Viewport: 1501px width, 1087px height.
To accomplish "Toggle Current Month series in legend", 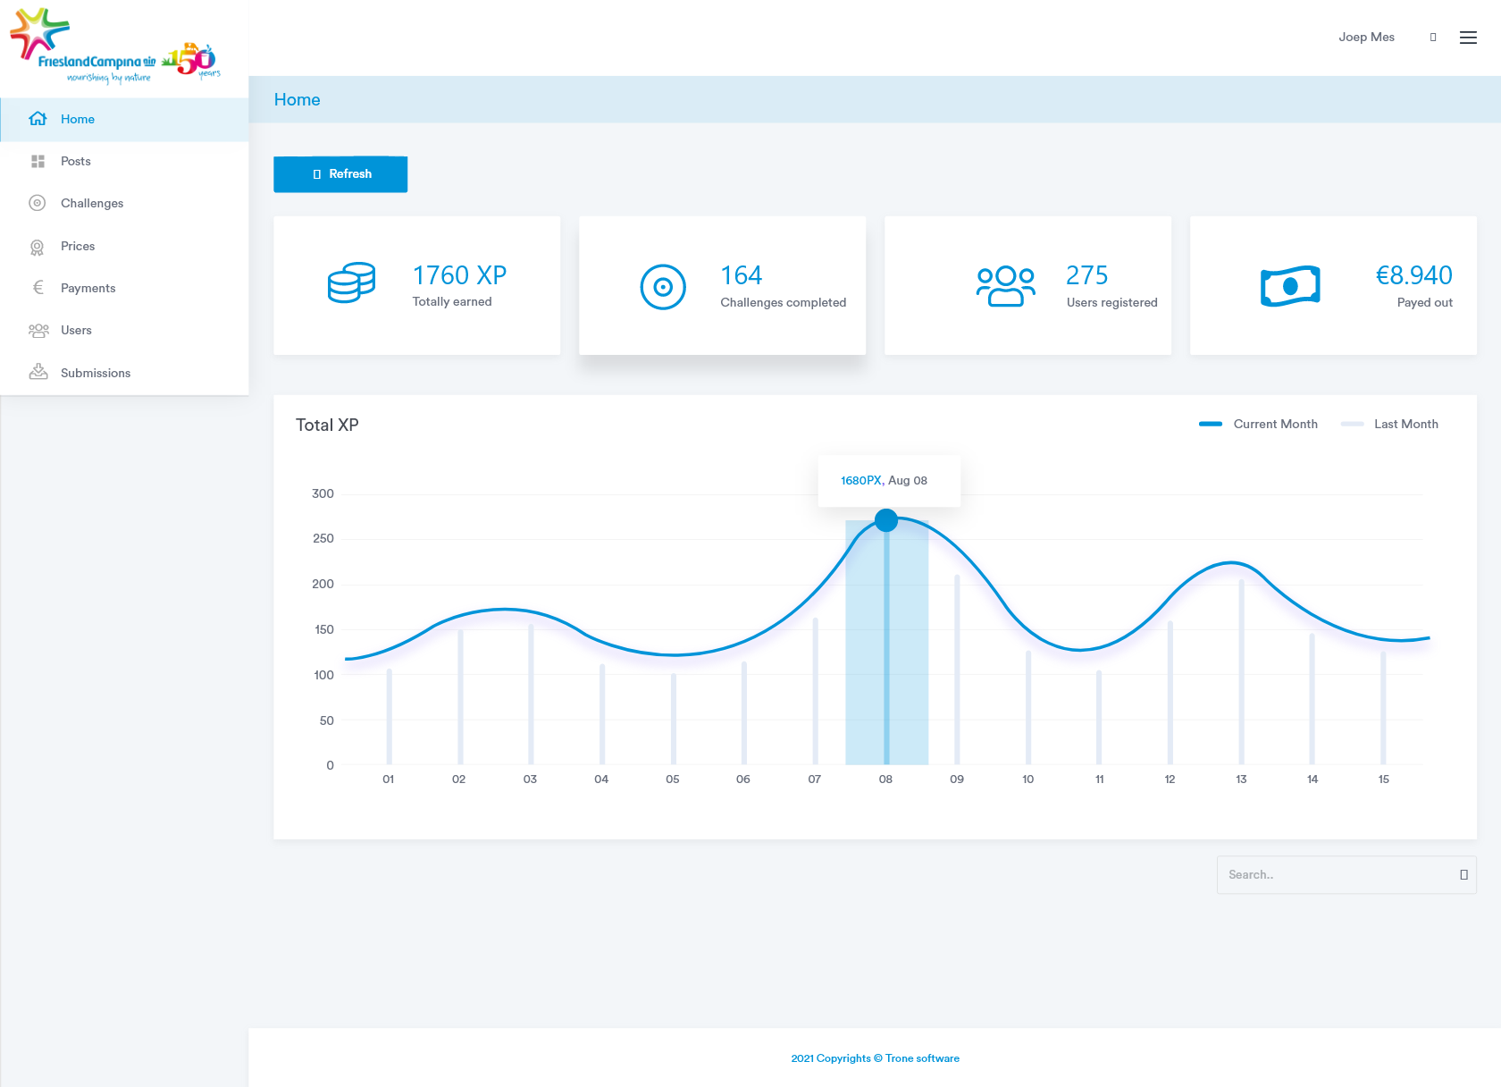I will (1259, 425).
